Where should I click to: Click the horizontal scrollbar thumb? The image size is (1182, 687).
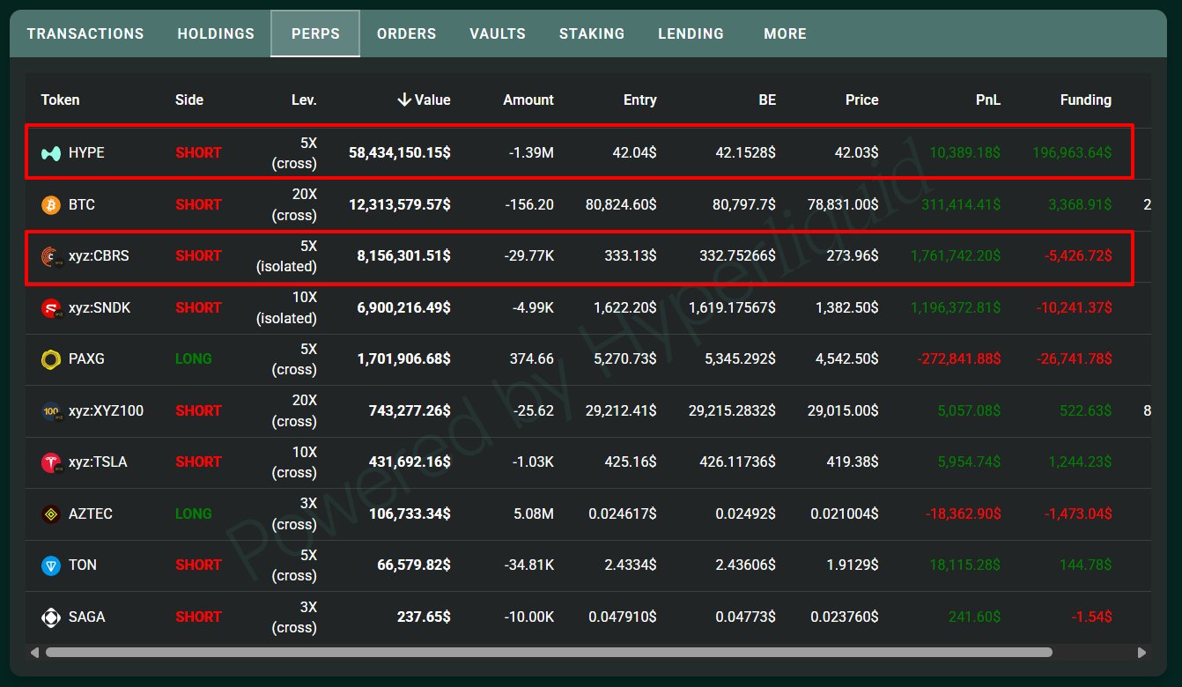(x=549, y=653)
